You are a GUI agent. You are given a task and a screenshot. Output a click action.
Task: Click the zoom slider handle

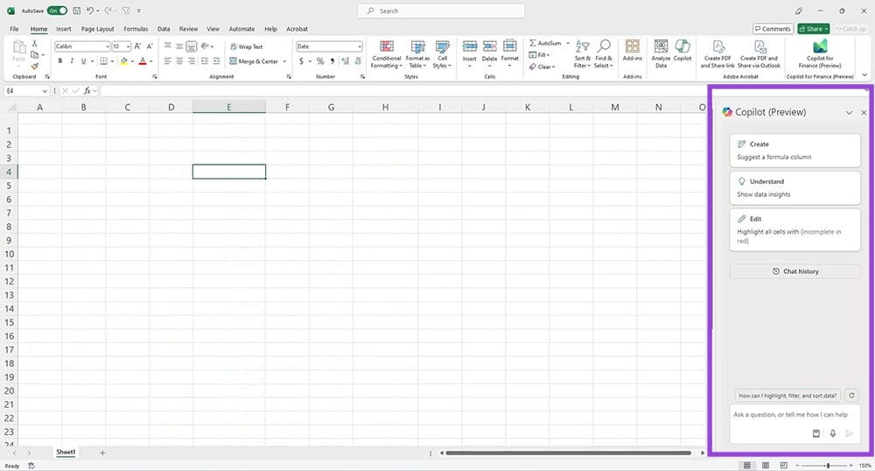tap(828, 466)
